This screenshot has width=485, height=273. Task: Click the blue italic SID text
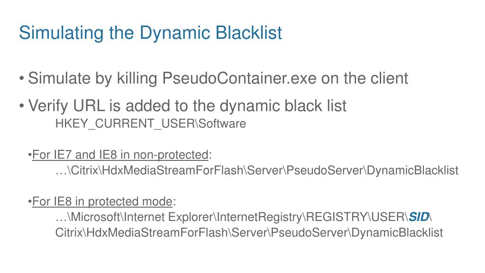419,217
